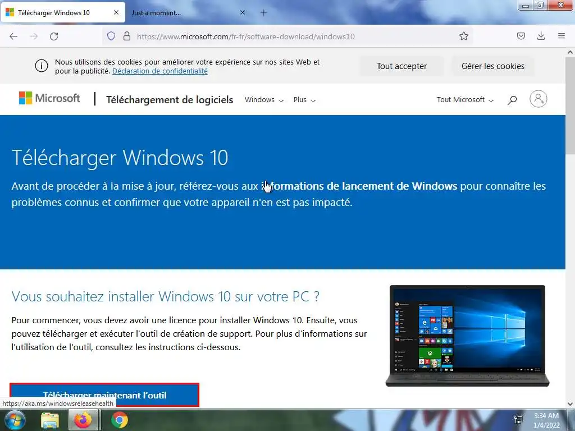Close the Just a moment tab
Image resolution: width=575 pixels, height=431 pixels.
tap(243, 12)
